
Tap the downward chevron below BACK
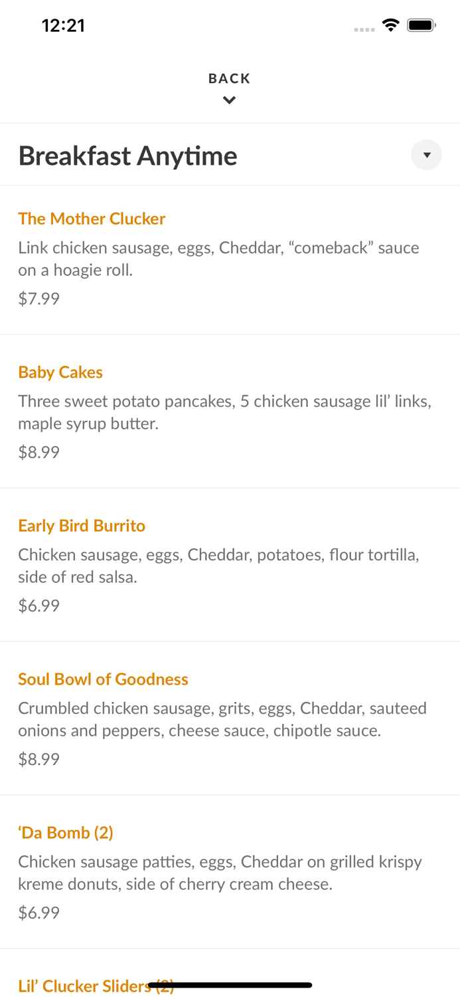click(x=230, y=100)
